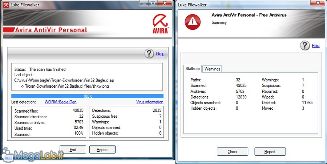Close the scan window with X
This screenshot has height=164, width=327.
tap(165, 3)
